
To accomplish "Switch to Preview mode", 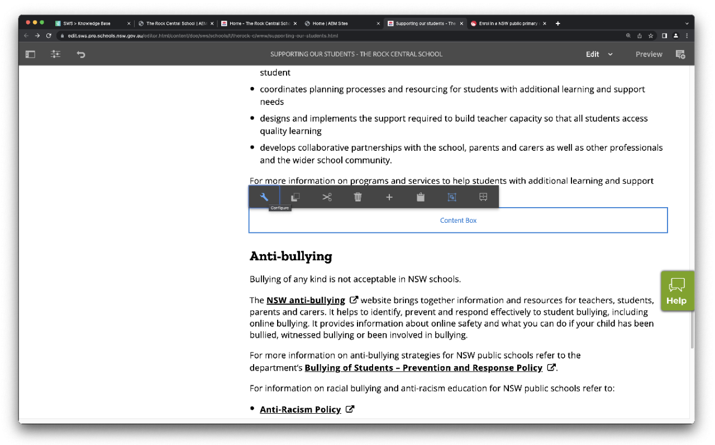I will (x=649, y=54).
